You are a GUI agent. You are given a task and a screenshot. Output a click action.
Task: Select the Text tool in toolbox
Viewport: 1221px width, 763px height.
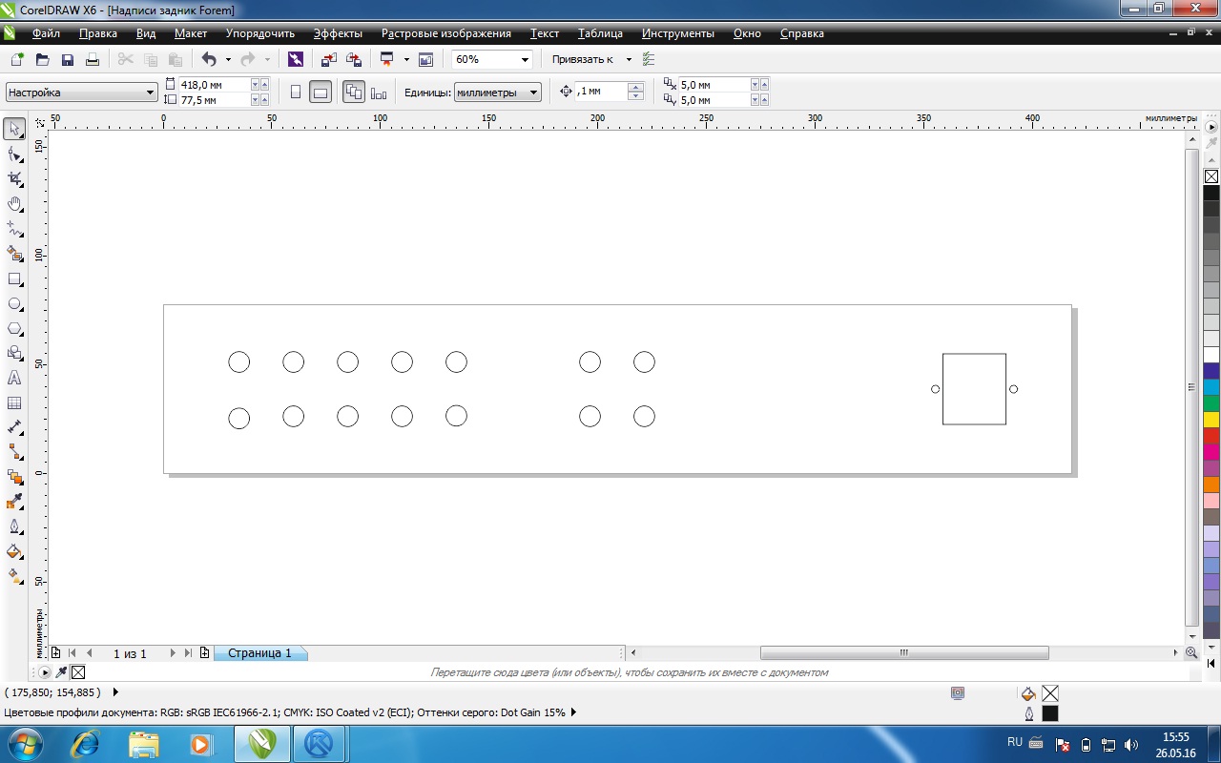[x=14, y=378]
